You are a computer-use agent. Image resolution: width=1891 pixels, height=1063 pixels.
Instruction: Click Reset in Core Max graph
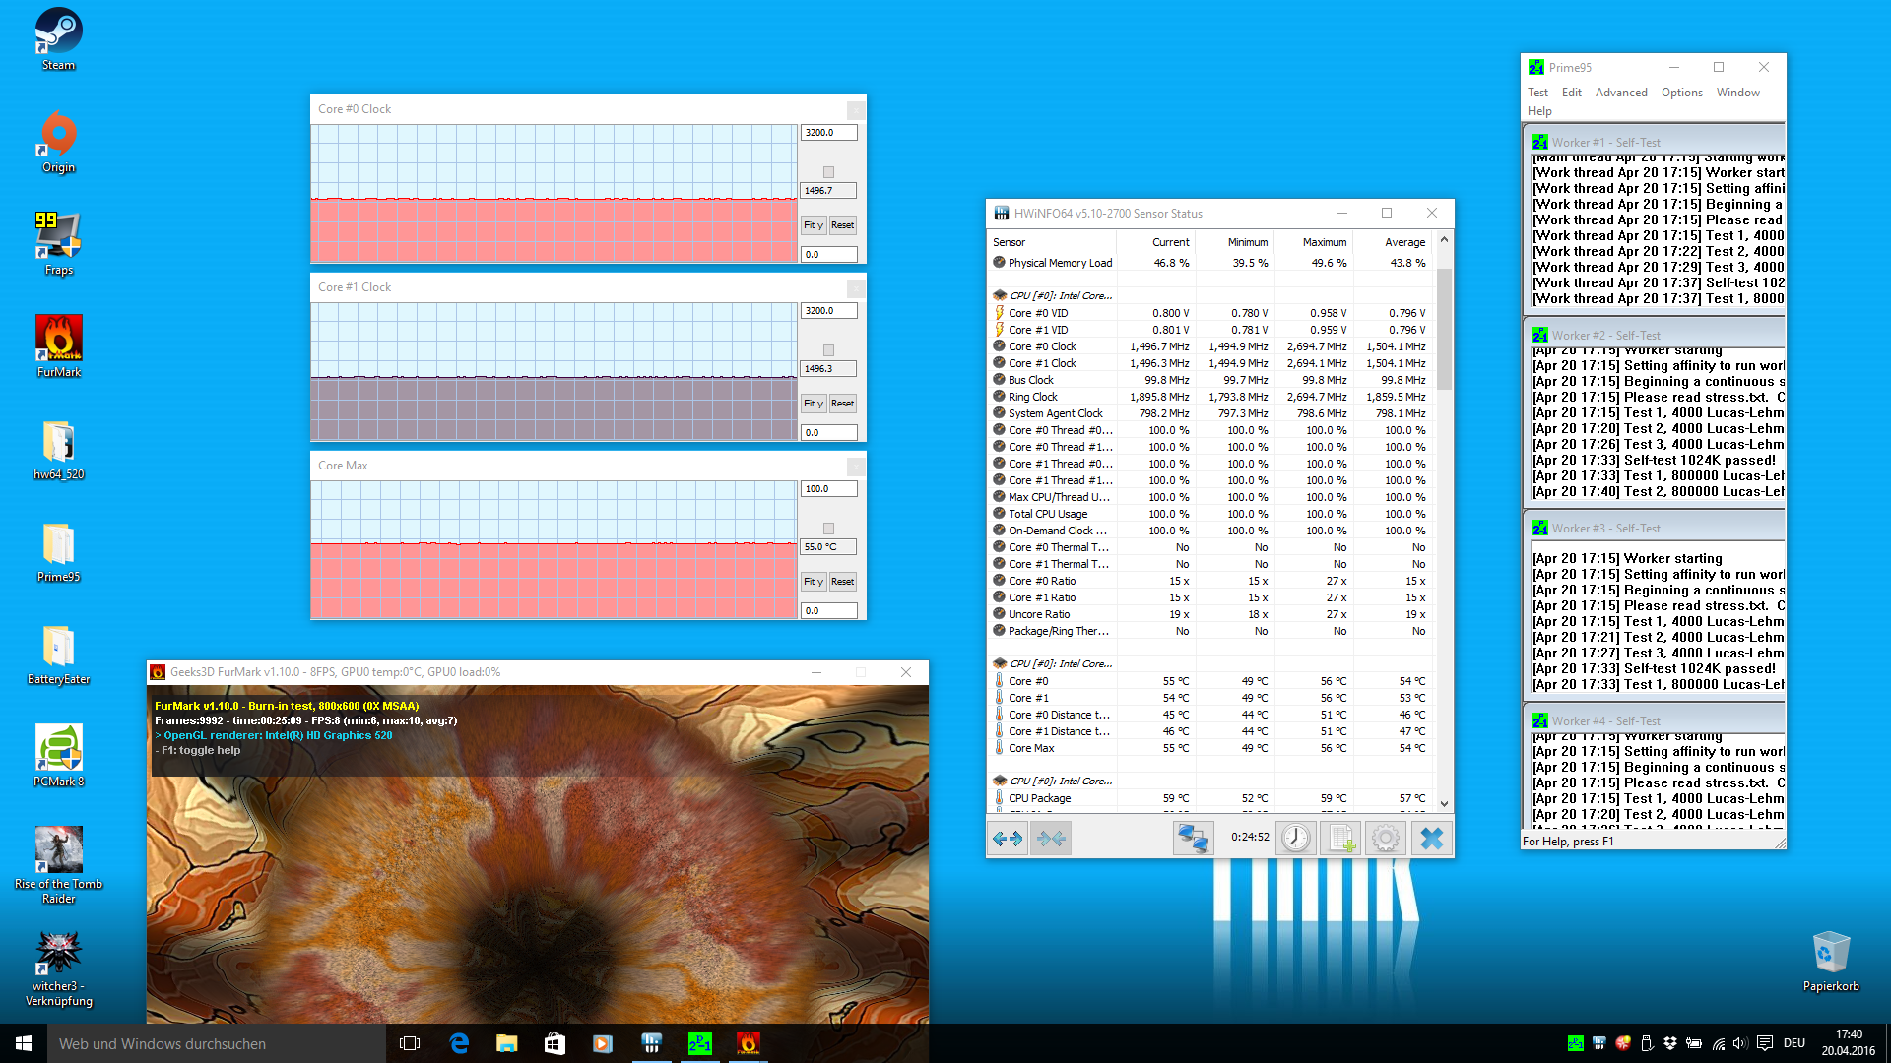[x=842, y=582]
